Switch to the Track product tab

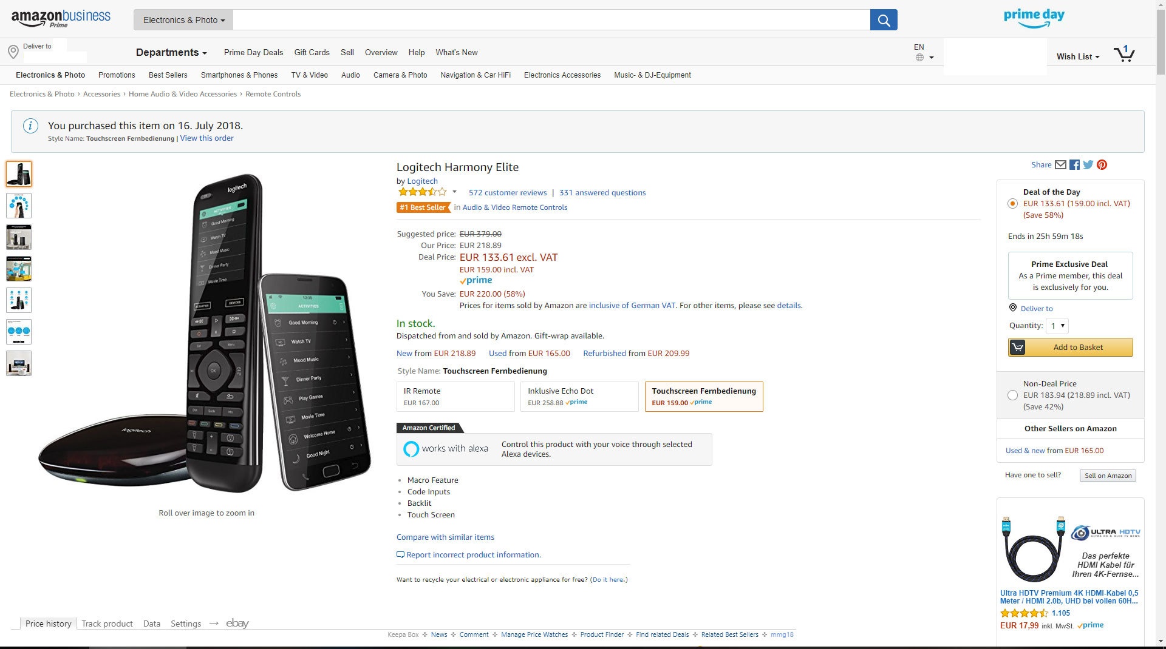click(107, 624)
